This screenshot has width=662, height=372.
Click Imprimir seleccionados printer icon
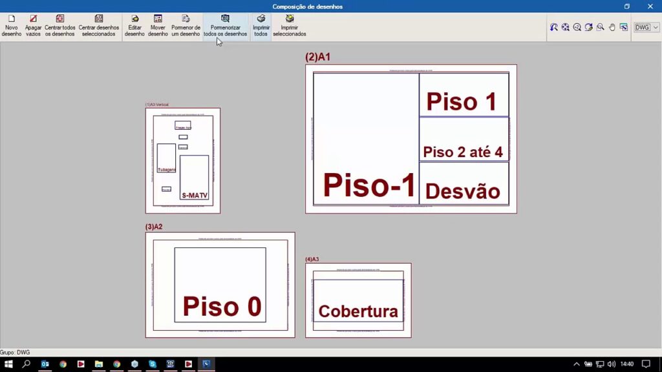[289, 25]
